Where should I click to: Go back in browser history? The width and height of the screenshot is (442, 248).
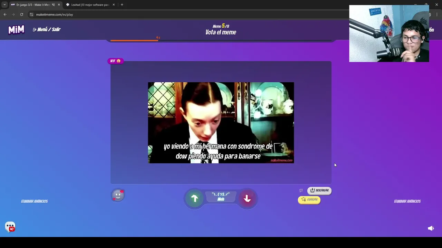(x=5, y=14)
